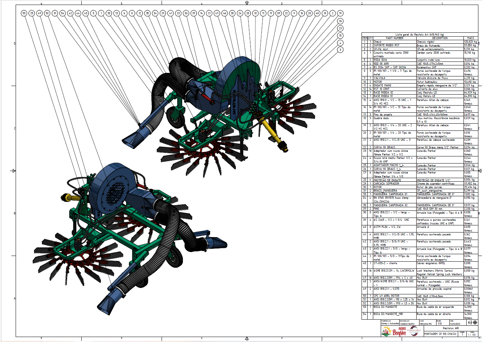Click 'MONTAGEM SP RG CHASSI' title
This screenshot has width=483, height=342.
(440, 334)
